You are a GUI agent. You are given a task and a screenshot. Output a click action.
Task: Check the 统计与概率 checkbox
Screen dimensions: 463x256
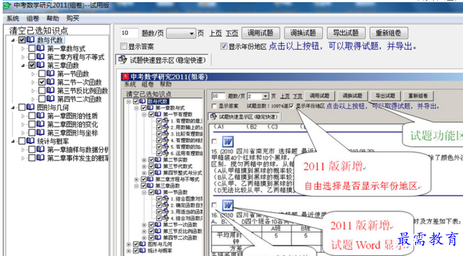point(22,141)
